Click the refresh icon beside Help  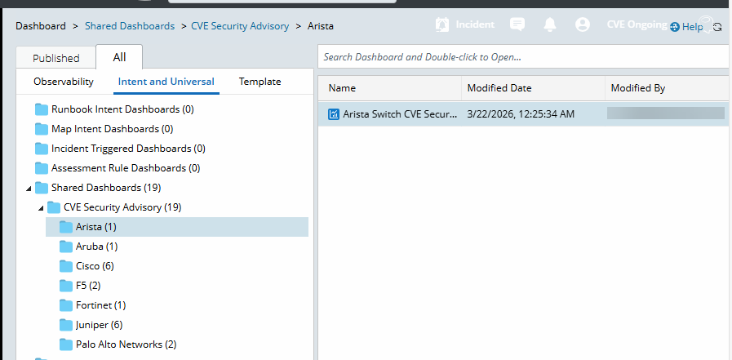(718, 29)
